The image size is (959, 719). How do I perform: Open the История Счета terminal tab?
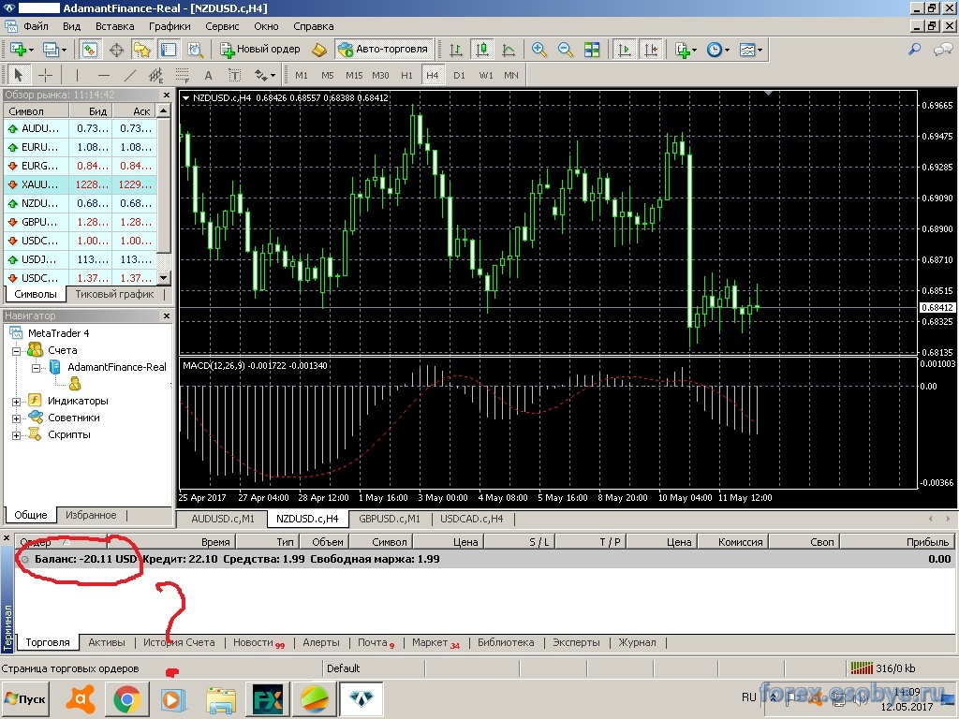coord(179,642)
